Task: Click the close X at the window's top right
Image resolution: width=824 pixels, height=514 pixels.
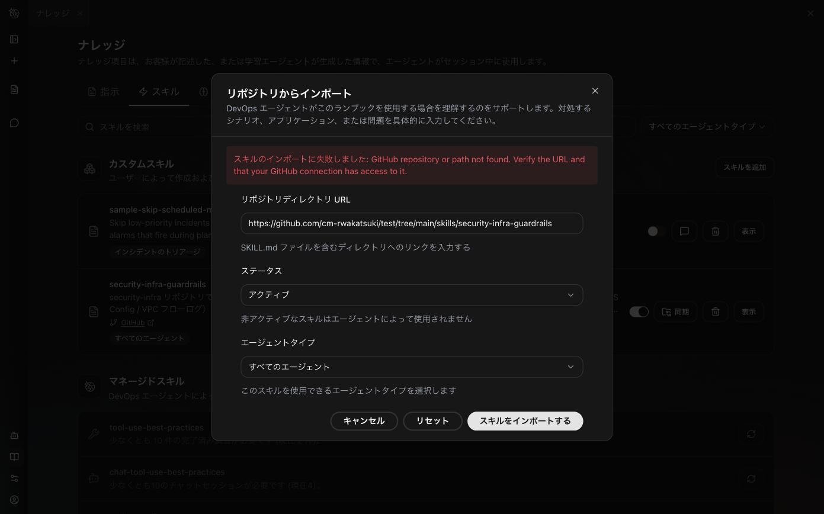Action: pos(810,13)
